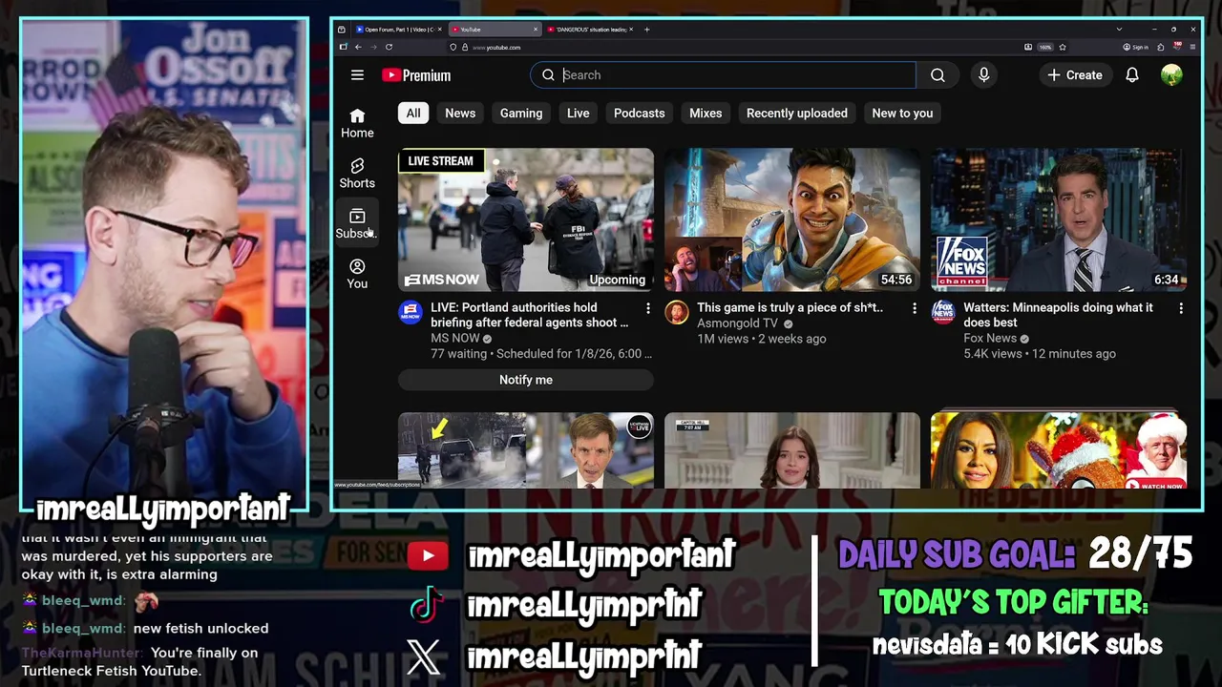Open MS NOW channel name link
This screenshot has width=1222, height=687.
coord(455,339)
